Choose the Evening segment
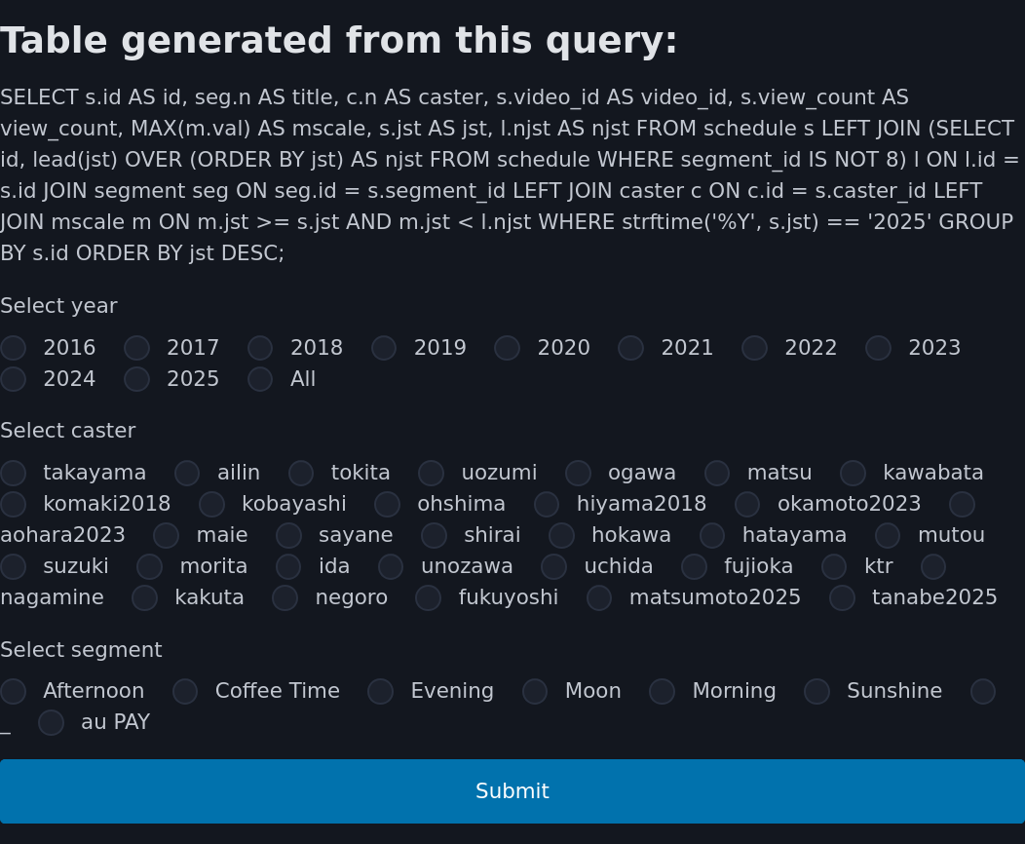Viewport: 1025px width, 844px height. pyautogui.click(x=380, y=692)
